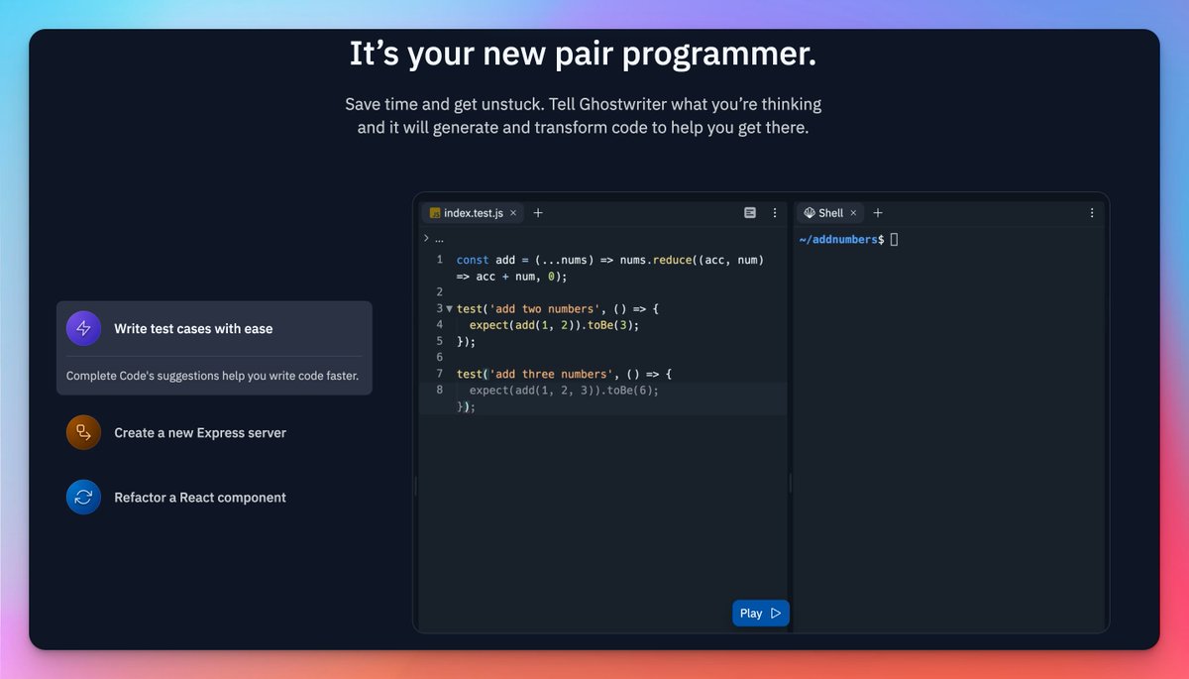Expand the breadcrumb chevron above code
The image size is (1189, 679).
[x=426, y=238]
